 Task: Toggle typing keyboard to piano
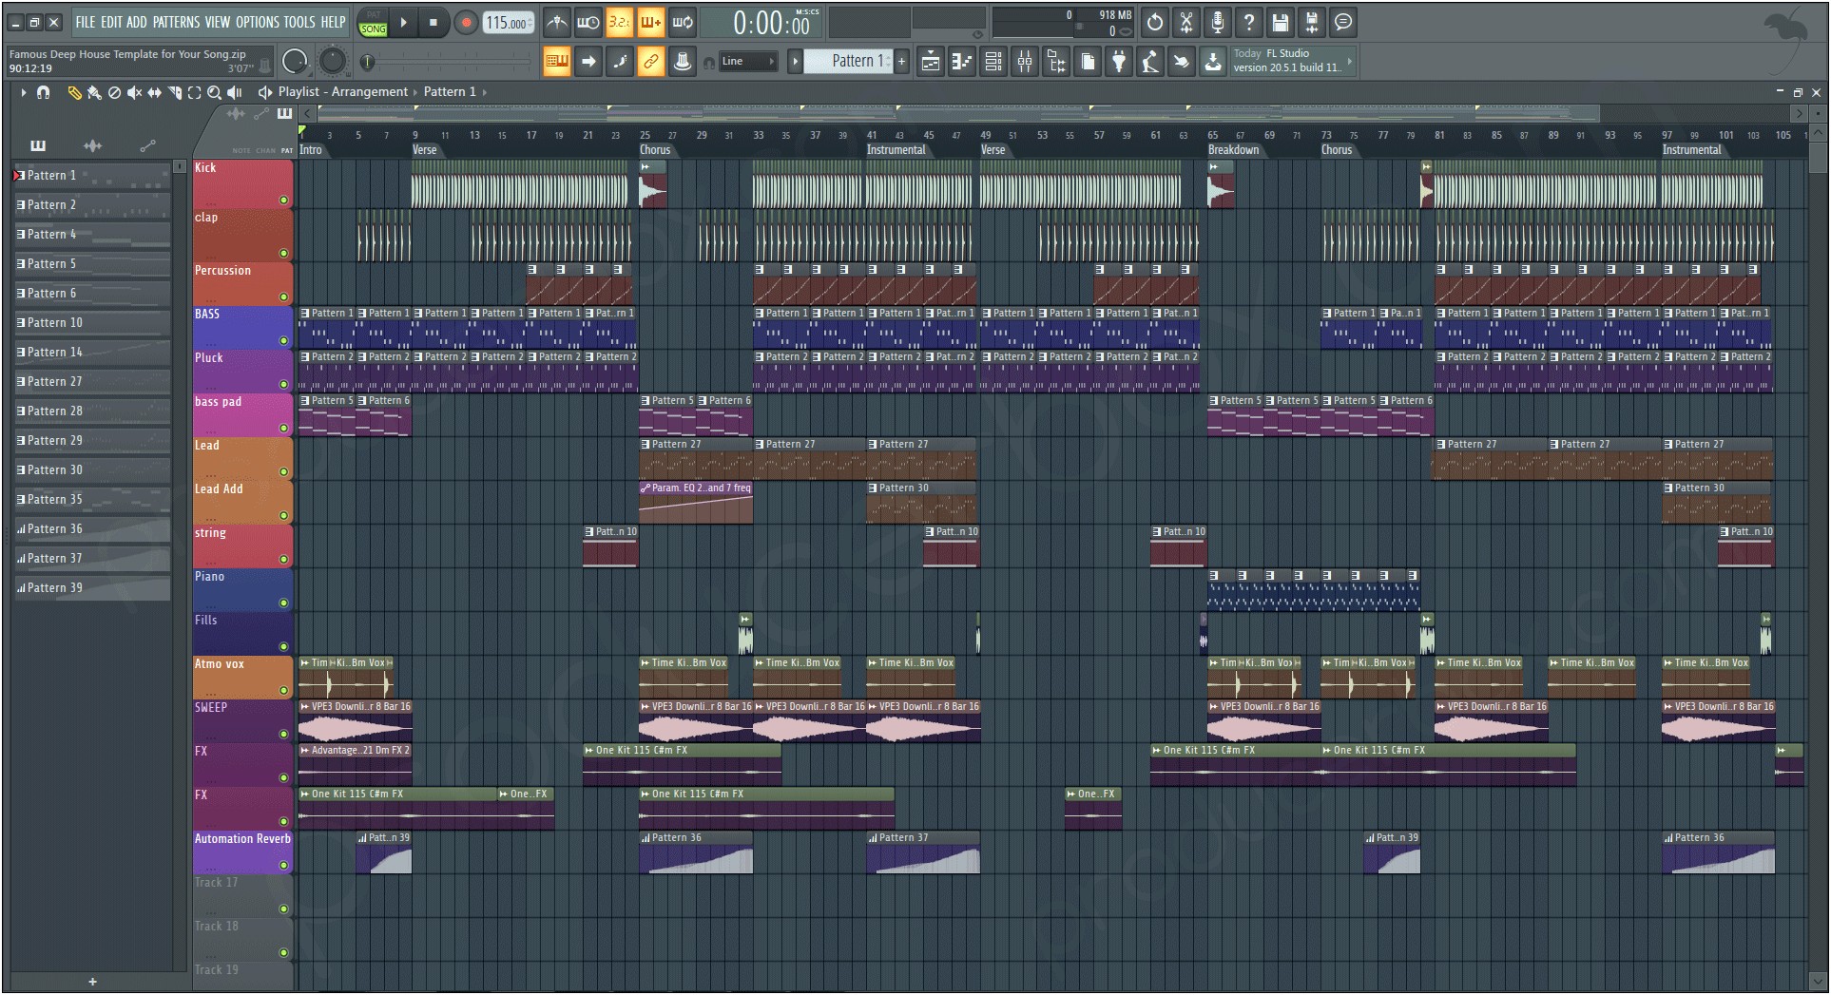[x=557, y=62]
